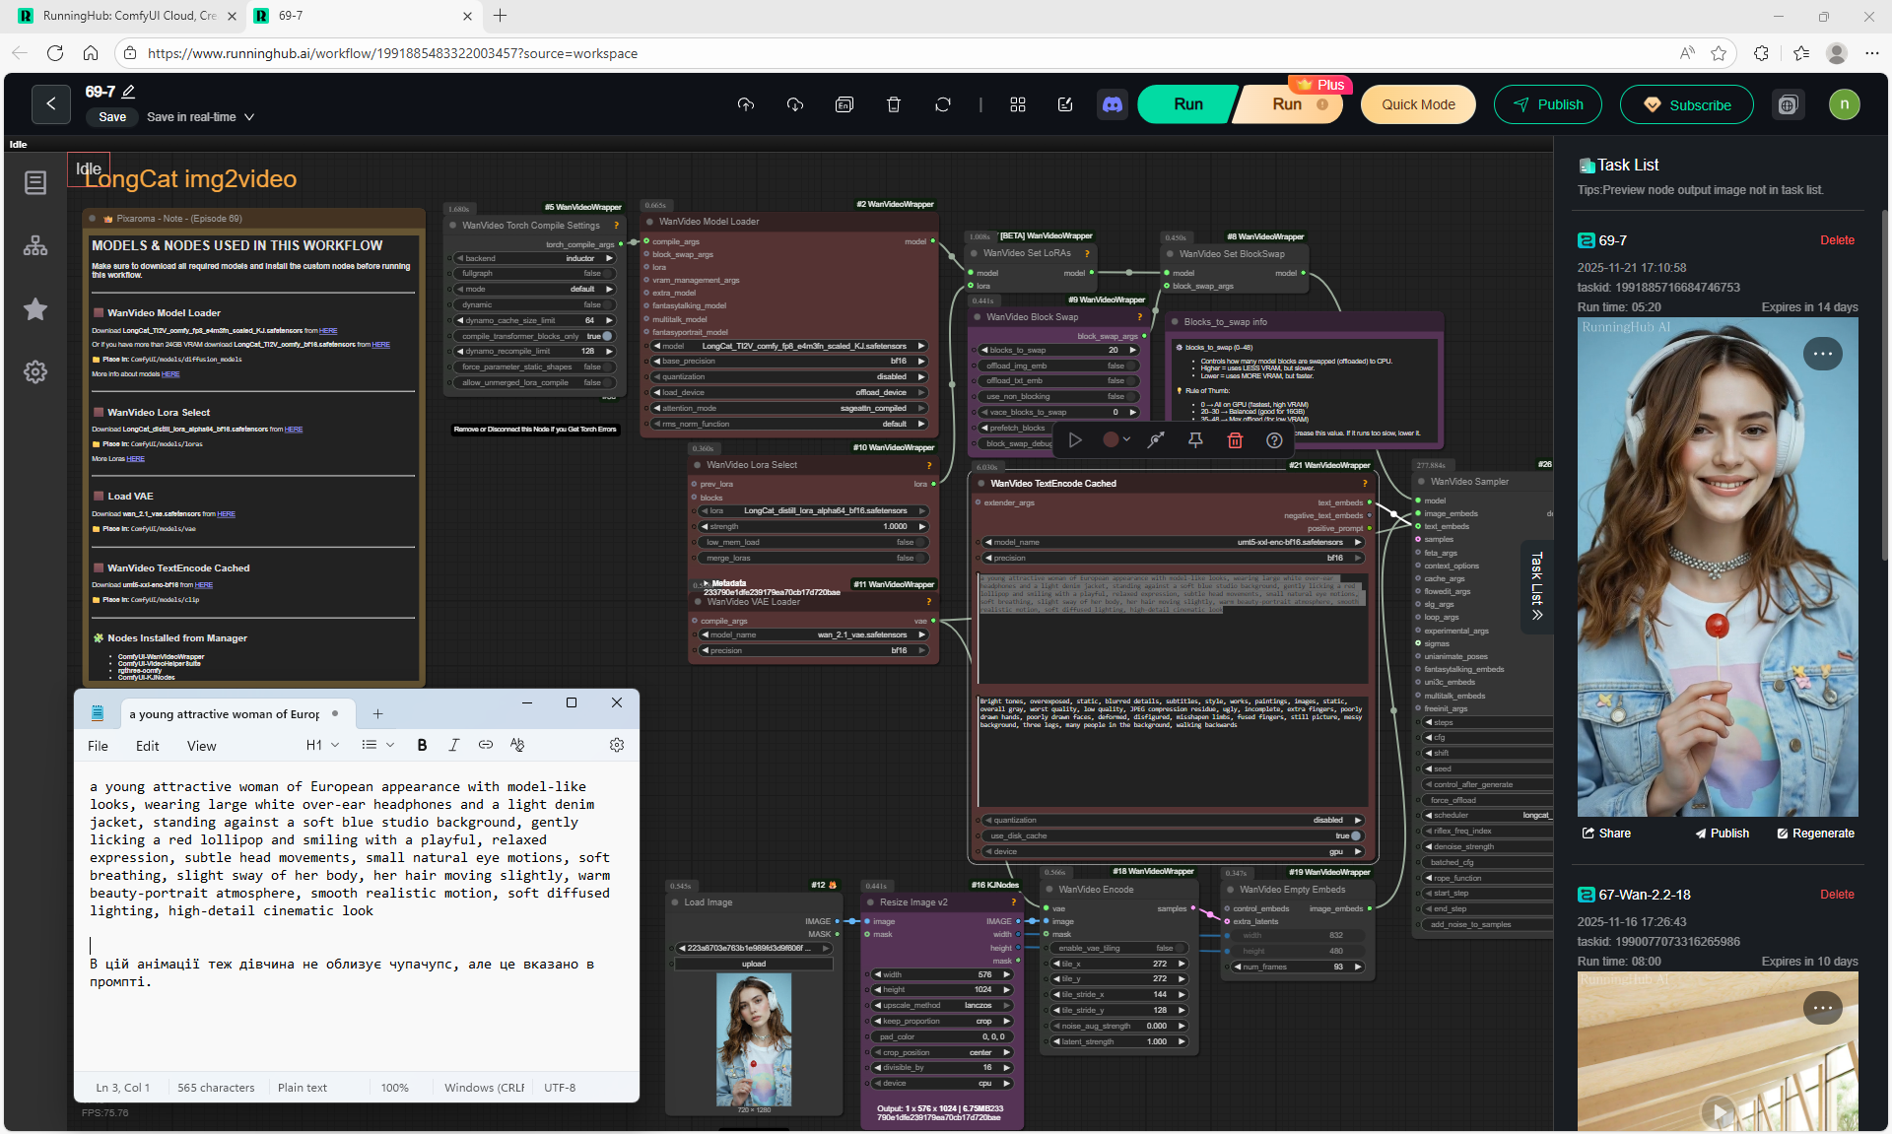Click the cloud upload icon in toolbar
1892x1134 pixels.
pos(746,104)
